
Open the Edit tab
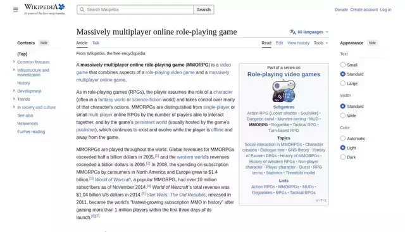(x=279, y=43)
